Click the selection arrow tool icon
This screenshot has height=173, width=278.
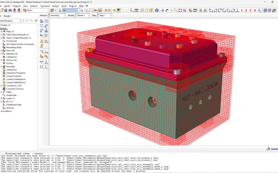click(60, 11)
